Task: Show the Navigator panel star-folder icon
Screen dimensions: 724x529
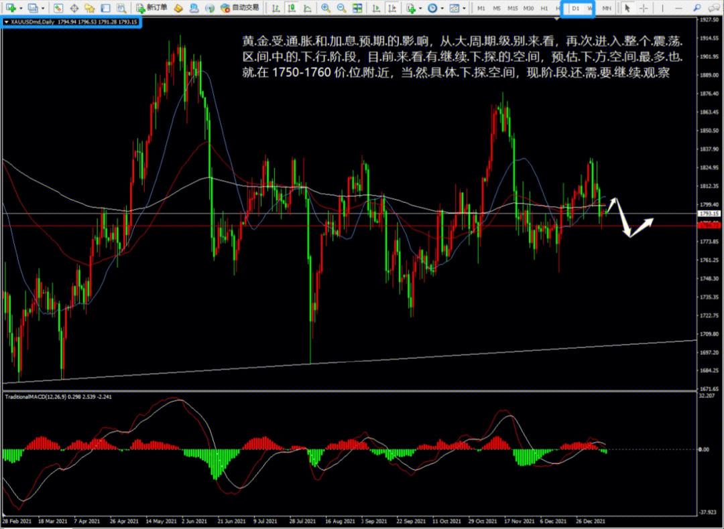Action: pyautogui.click(x=90, y=8)
